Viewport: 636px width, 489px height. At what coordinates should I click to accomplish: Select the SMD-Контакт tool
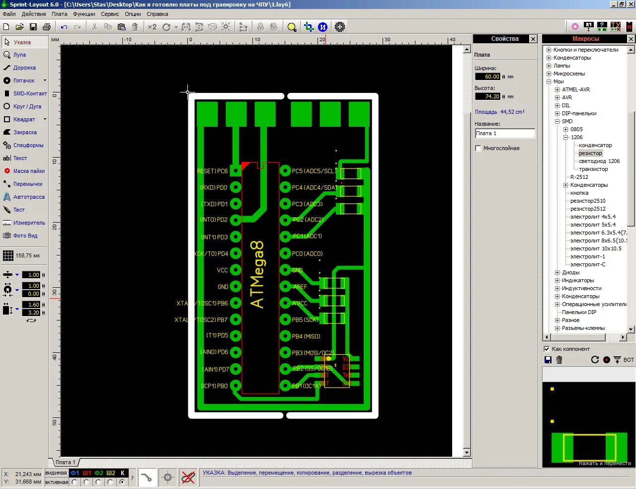tap(24, 93)
